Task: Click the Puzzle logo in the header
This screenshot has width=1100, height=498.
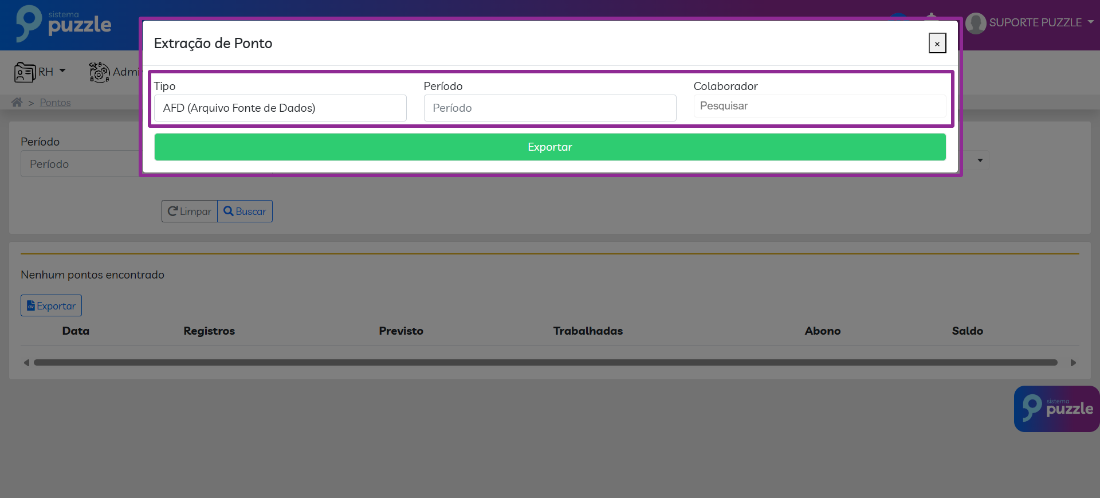Action: (64, 24)
